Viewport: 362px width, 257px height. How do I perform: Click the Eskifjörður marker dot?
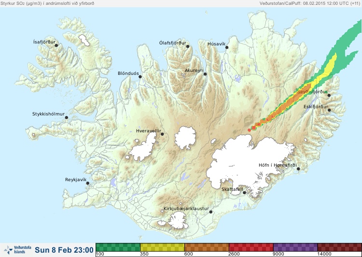tap(329, 110)
